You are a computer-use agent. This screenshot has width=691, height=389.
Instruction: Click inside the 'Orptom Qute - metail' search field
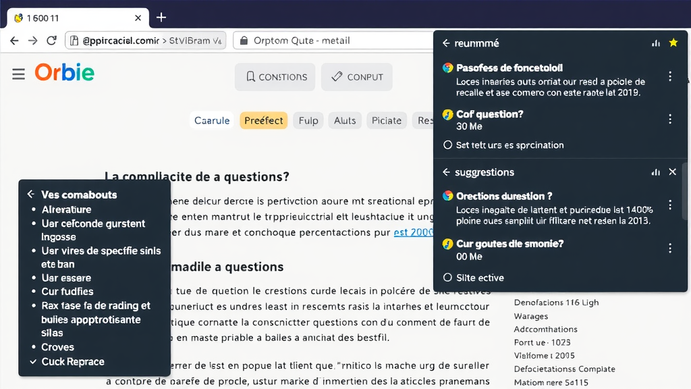point(324,41)
